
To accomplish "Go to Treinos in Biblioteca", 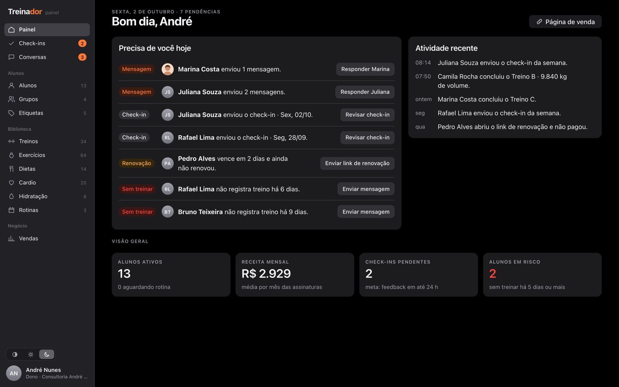I will 47,141.
